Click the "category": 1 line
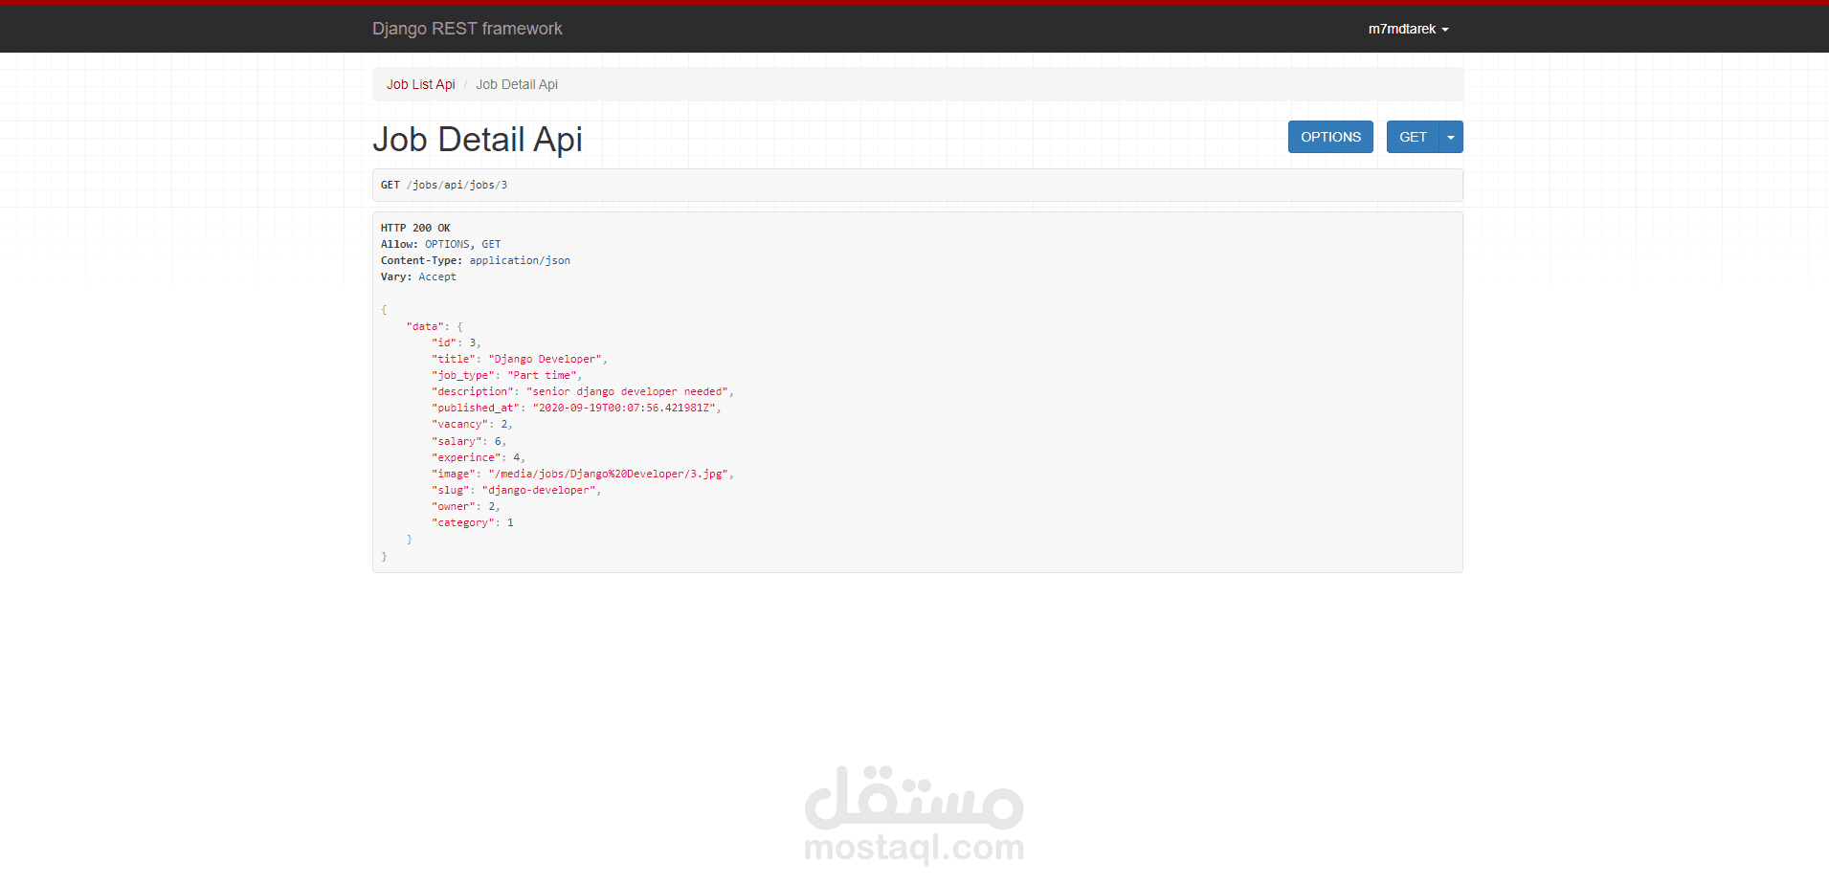 coord(473,522)
